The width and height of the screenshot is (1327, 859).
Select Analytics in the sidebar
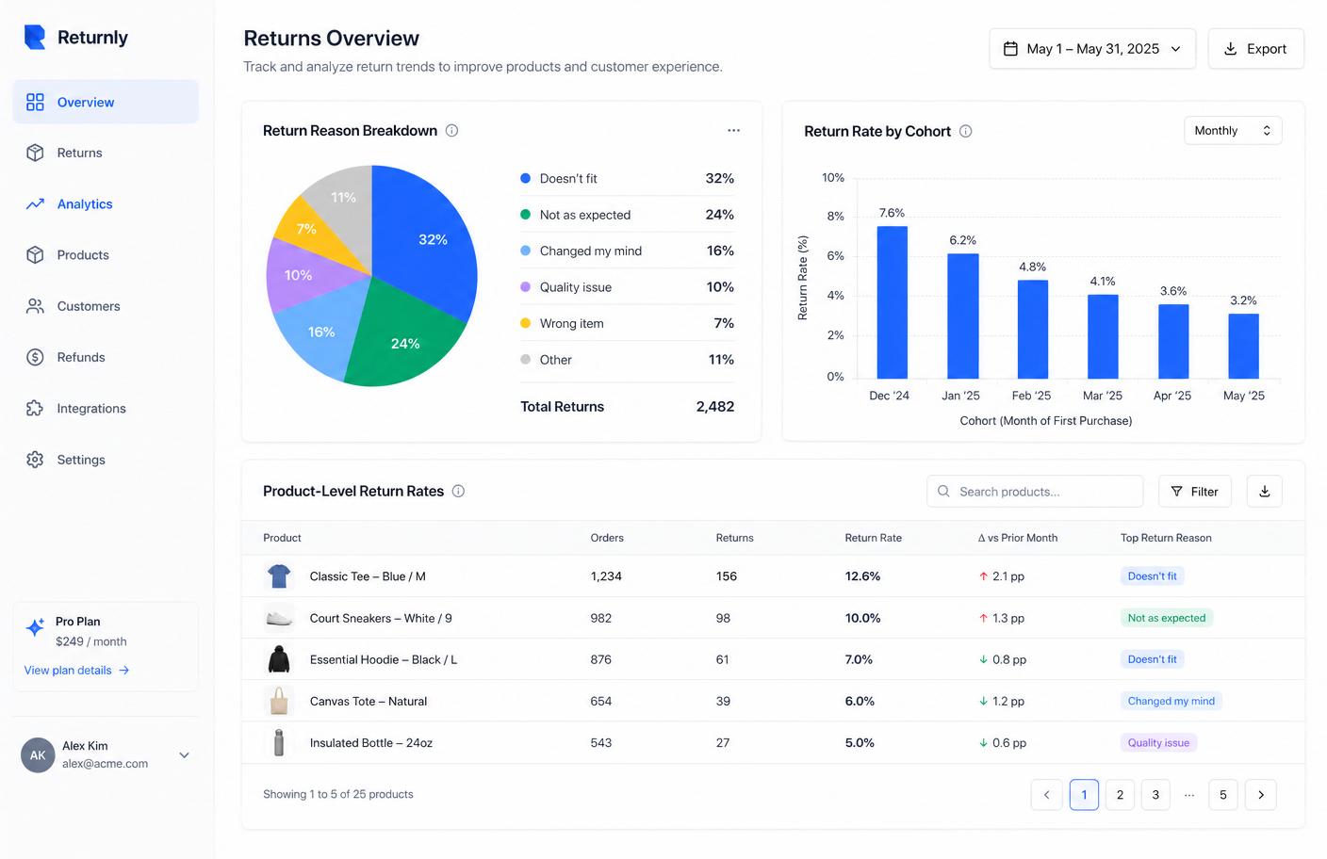click(x=106, y=203)
